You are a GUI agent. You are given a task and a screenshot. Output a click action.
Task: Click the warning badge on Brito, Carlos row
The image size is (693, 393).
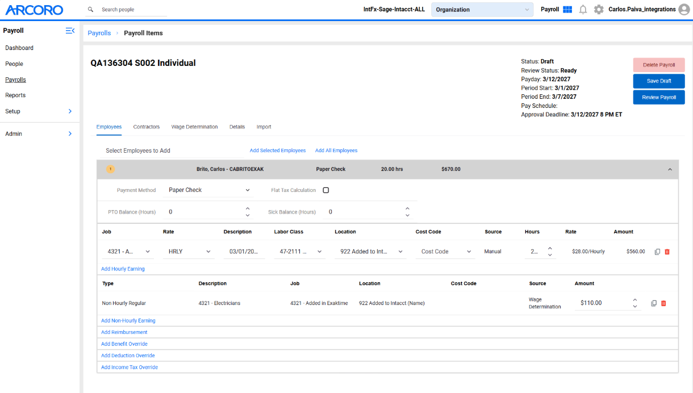110,169
